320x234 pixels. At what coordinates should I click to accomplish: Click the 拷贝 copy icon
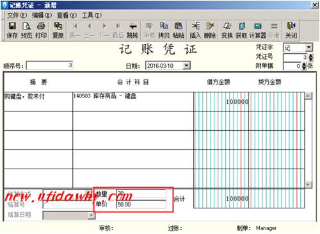tap(164, 30)
